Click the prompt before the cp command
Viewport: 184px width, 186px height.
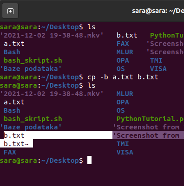[41, 77]
